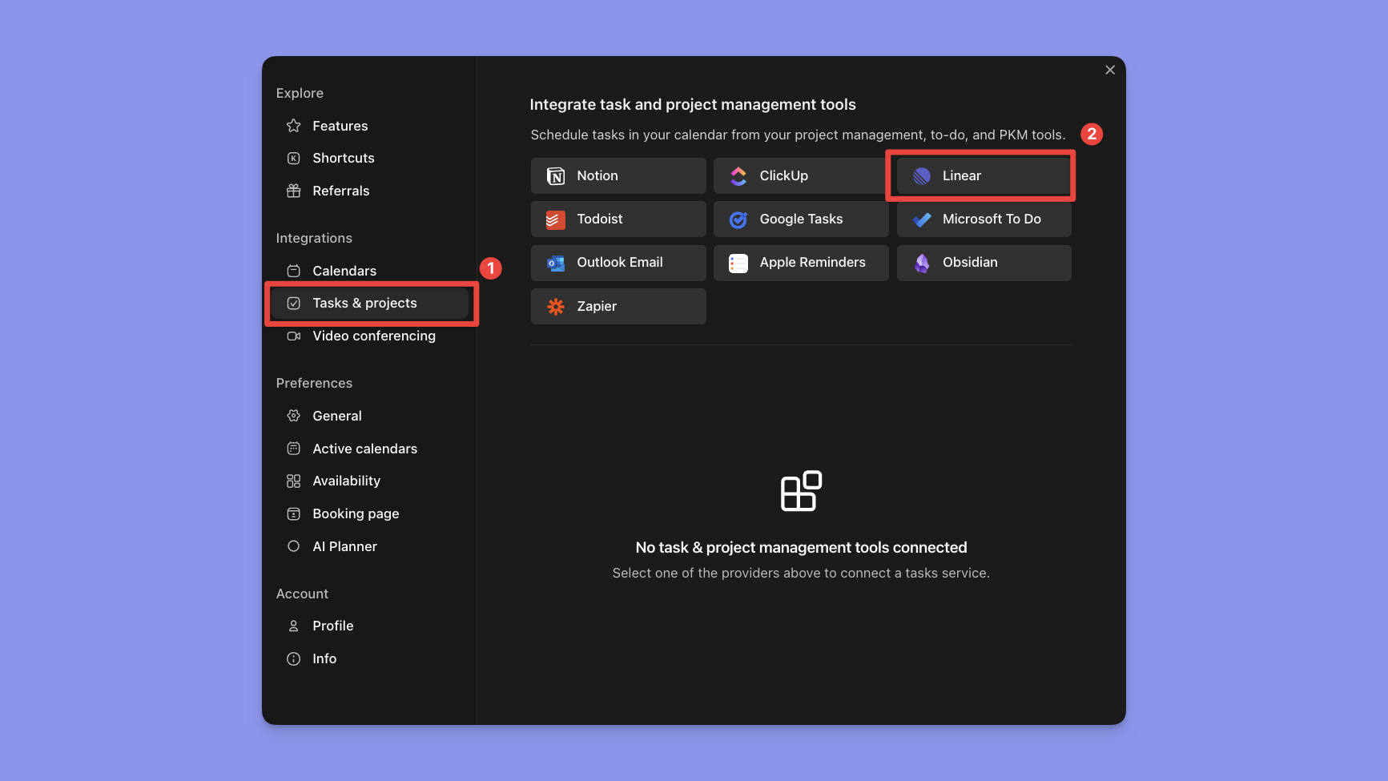Open Booking page preferences
Image resolution: width=1388 pixels, height=781 pixels.
(x=369, y=514)
